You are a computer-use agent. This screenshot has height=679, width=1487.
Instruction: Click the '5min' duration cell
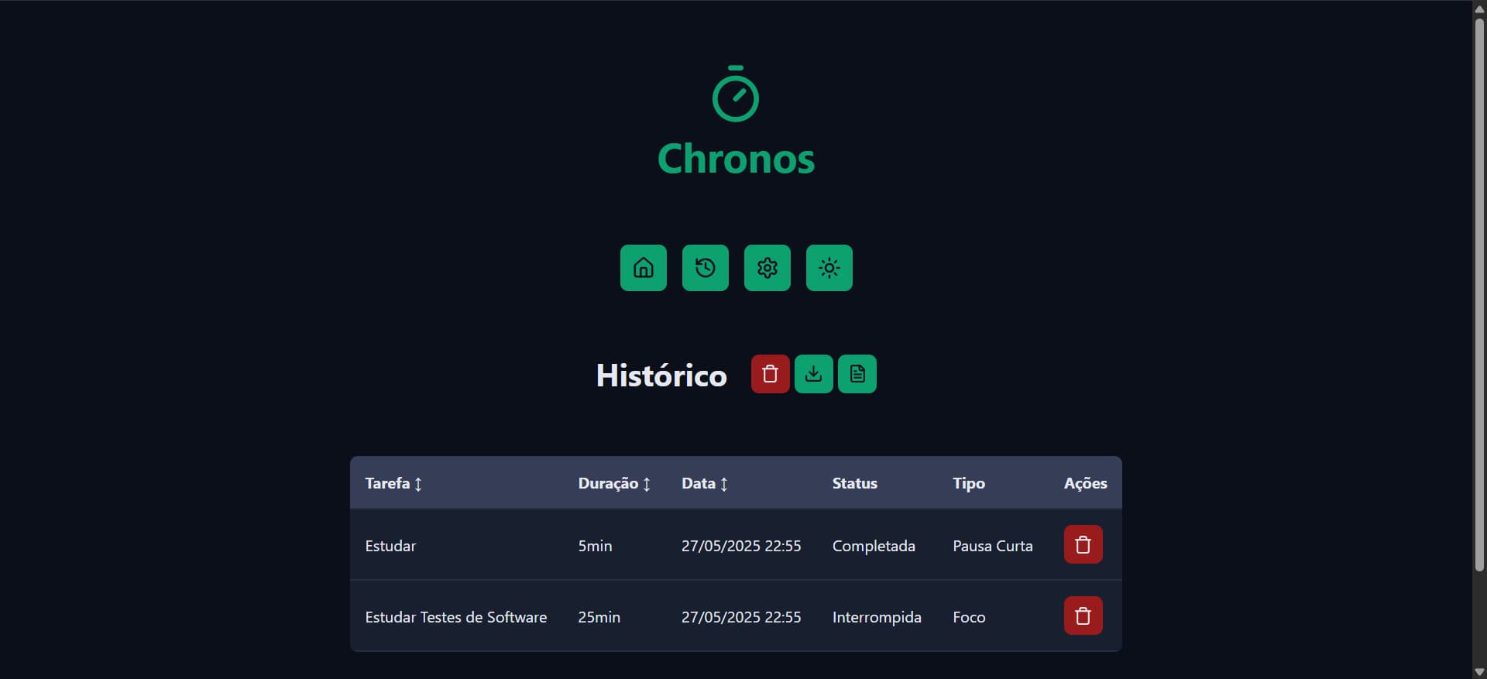point(595,546)
